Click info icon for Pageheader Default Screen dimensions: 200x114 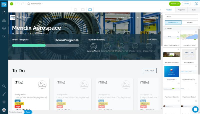click(x=196, y=84)
